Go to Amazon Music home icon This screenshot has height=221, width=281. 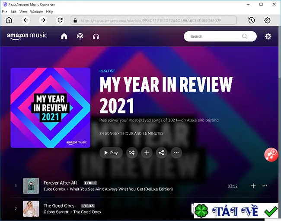click(64, 36)
